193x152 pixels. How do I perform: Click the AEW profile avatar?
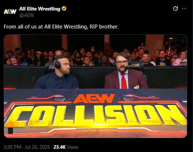[x=10, y=12]
